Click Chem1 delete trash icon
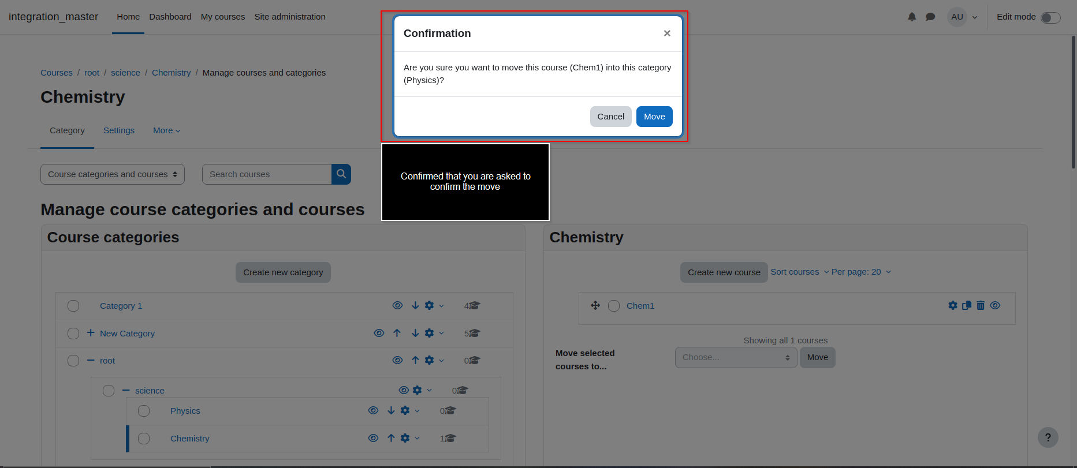1077x468 pixels. (981, 306)
